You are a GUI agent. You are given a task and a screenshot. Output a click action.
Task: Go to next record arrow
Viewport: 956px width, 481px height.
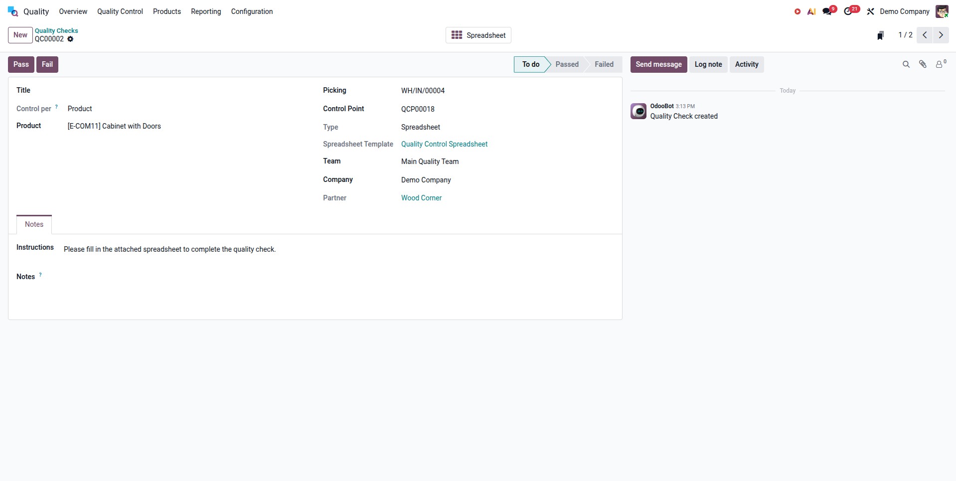(941, 35)
